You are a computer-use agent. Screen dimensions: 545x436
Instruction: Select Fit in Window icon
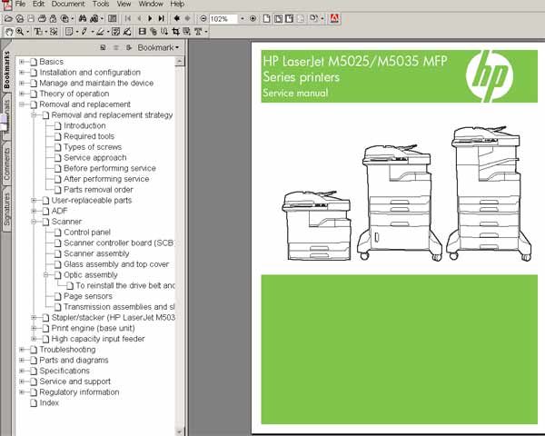[x=278, y=18]
